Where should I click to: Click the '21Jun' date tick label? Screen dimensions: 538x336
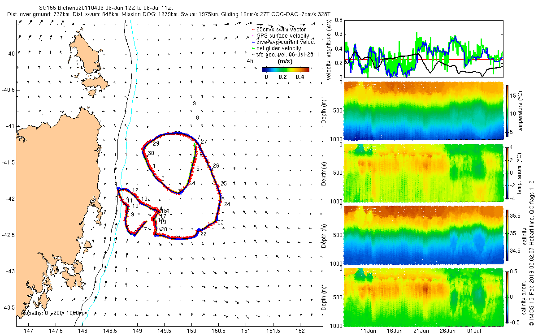[x=421, y=331]
